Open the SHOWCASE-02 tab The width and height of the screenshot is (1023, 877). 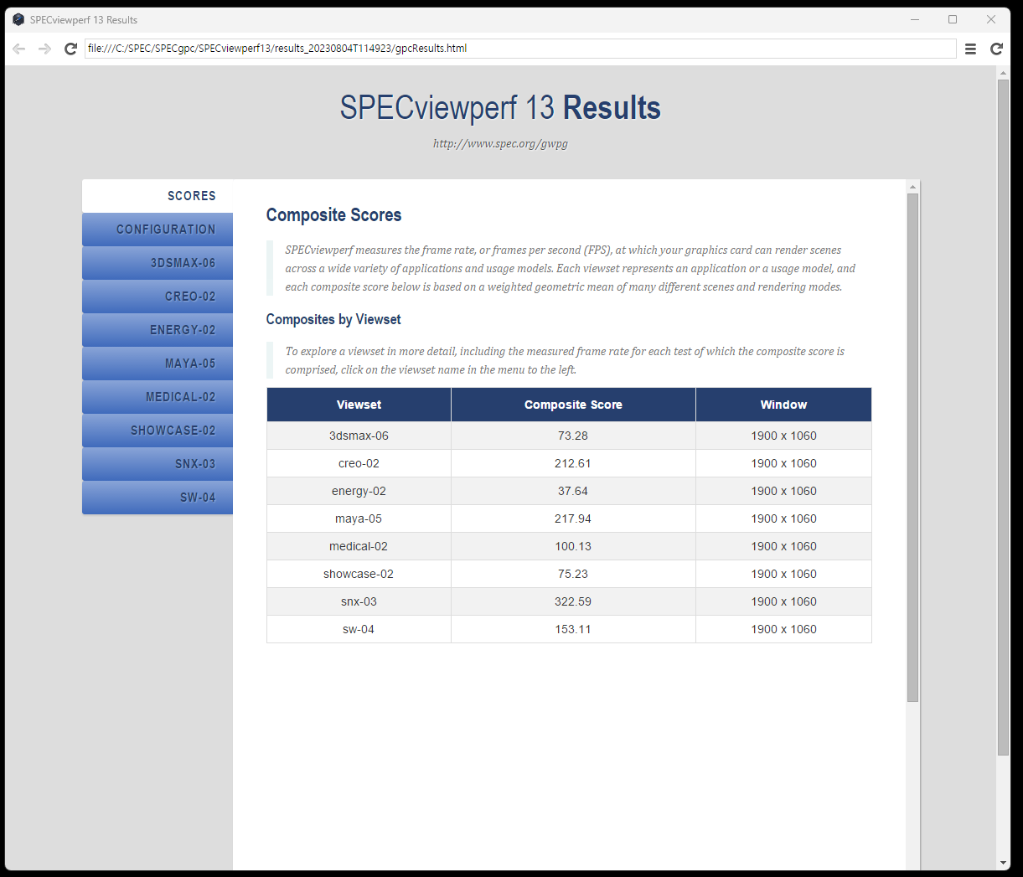pyautogui.click(x=158, y=431)
